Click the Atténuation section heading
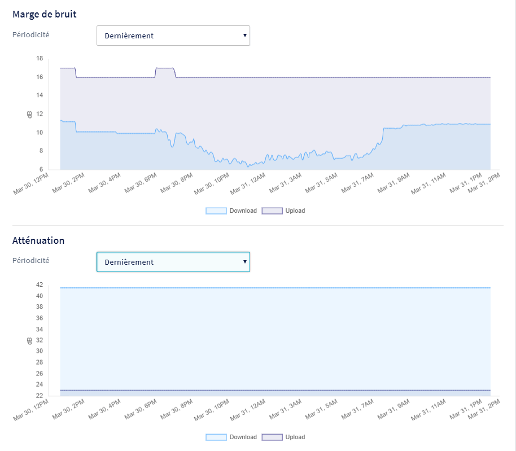Image resolution: width=516 pixels, height=451 pixels. tap(38, 240)
